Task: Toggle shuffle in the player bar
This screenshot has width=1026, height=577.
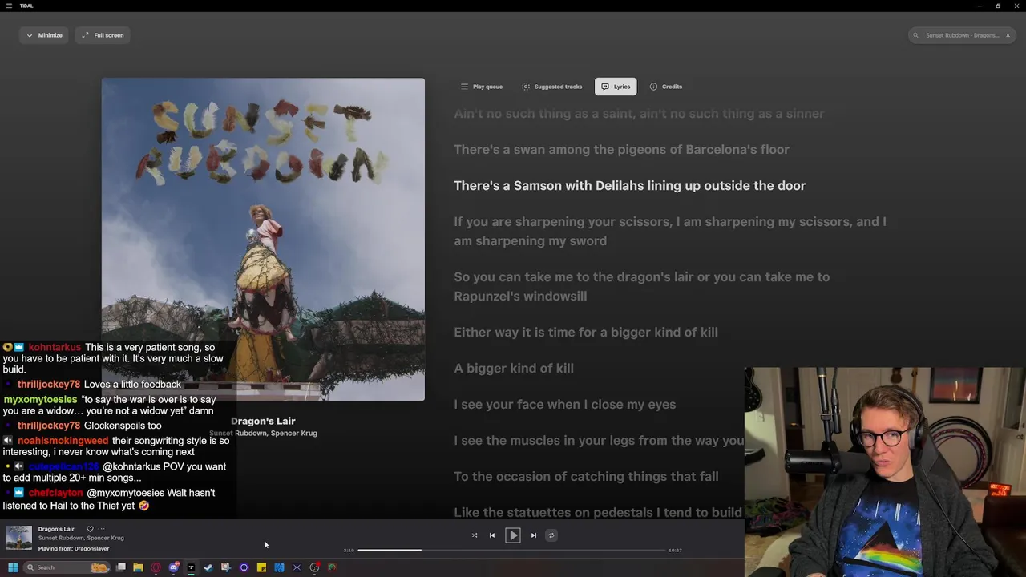Action: coord(475,535)
